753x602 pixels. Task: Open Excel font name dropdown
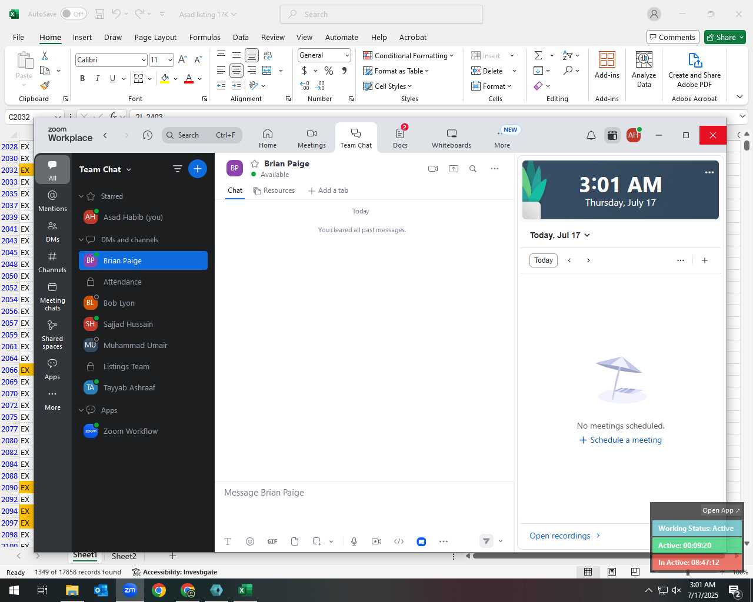pos(143,60)
